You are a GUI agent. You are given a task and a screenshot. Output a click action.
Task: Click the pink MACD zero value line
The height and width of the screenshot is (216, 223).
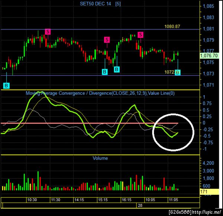pyautogui.click(x=89, y=123)
